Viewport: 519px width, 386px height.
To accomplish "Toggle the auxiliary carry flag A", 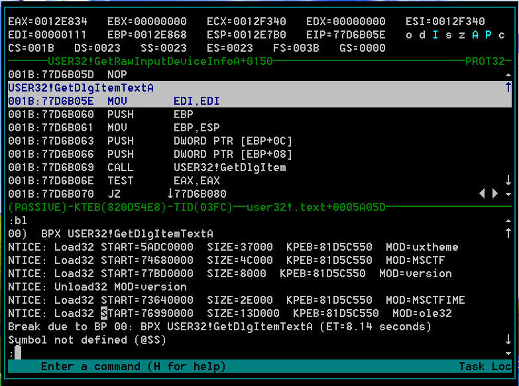I will click(475, 34).
